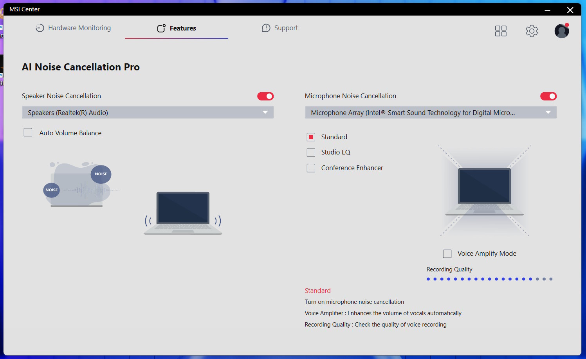The height and width of the screenshot is (359, 586).
Task: Open the Hardware Monitoring tab
Action: (x=73, y=28)
